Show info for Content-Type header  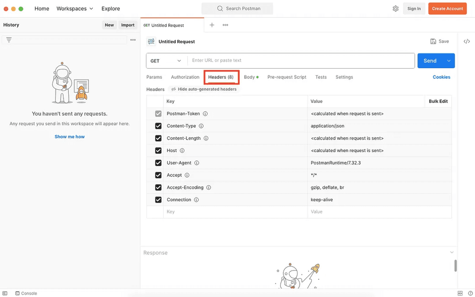click(x=201, y=126)
